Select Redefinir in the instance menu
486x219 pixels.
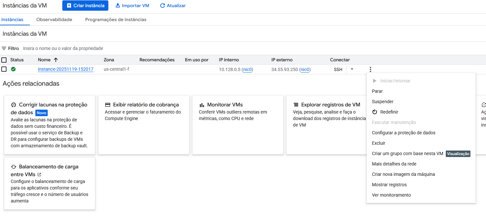tap(389, 112)
